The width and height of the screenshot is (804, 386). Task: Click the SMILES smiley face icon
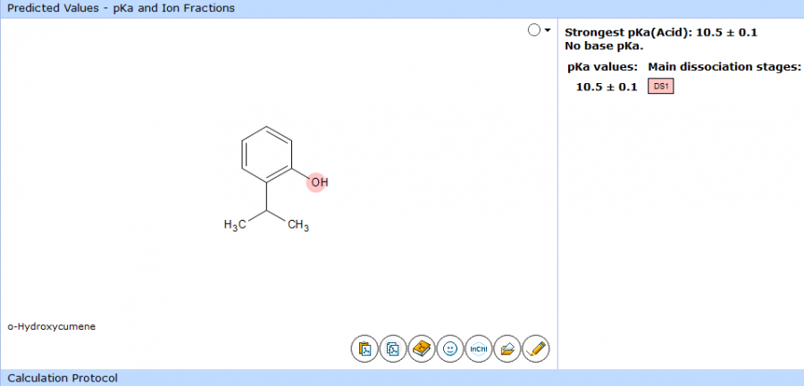coord(449,349)
